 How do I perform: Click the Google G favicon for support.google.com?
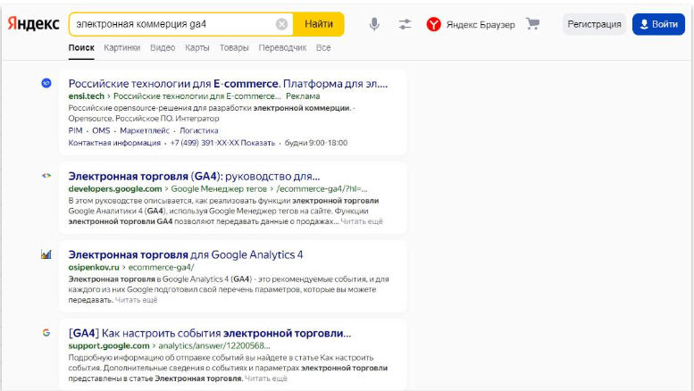(46, 333)
